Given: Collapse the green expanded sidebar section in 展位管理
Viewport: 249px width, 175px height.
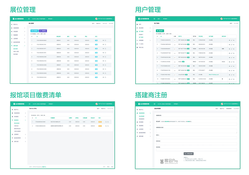Looking at the screenshot, I should click(x=25, y=46).
